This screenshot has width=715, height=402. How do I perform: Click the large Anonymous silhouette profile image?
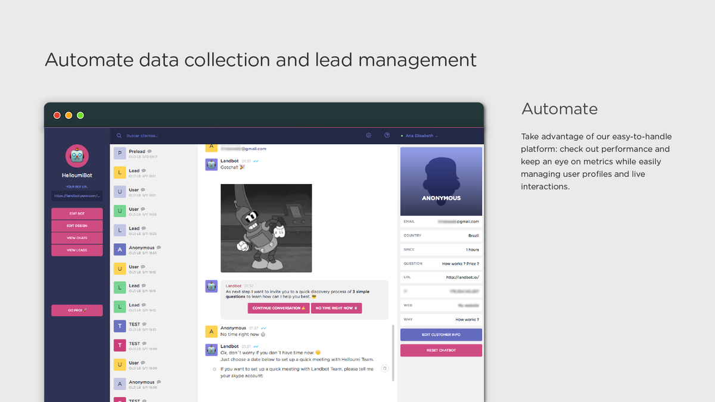click(442, 181)
